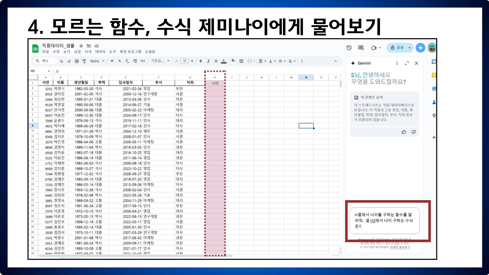Screen dimensions: 489x275
Task: Click the fill color bucket
Action: point(233,61)
